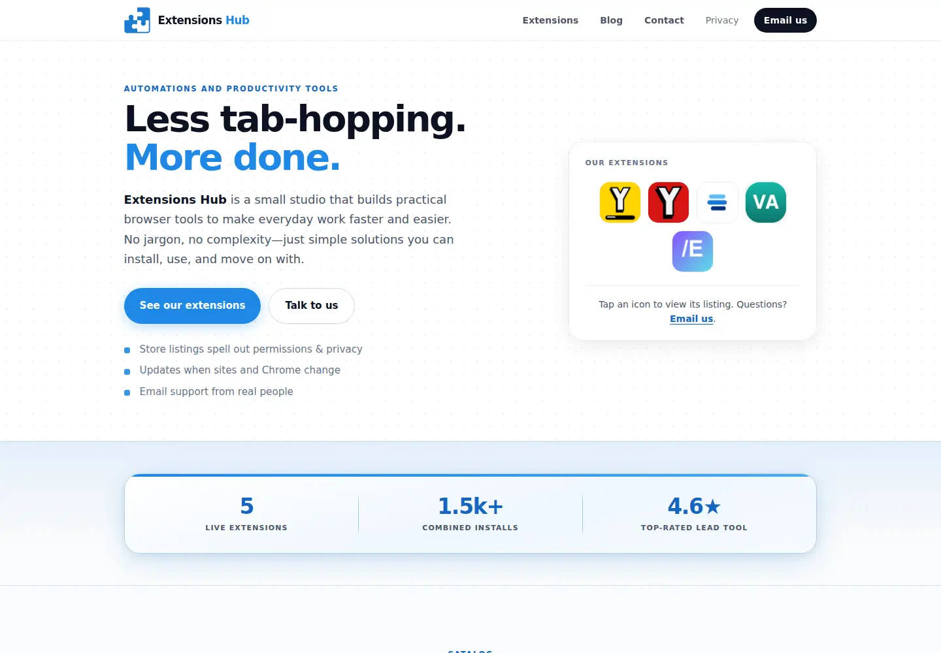Screen dimensions: 941x653
Task: Open the blue stacked-lines extension icon
Action: [x=718, y=202]
